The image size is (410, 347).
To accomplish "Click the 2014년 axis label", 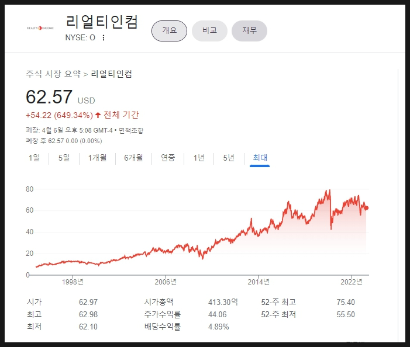I will [x=259, y=282].
